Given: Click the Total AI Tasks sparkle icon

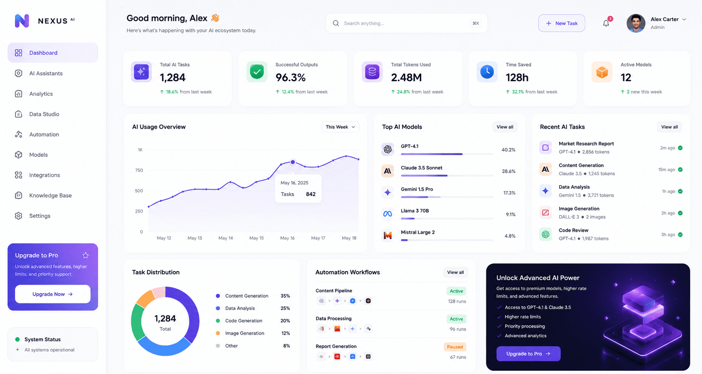Looking at the screenshot, I should (x=141, y=72).
